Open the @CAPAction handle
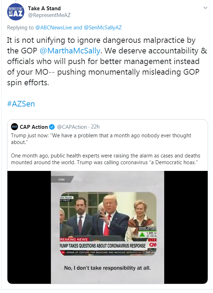The image size is (213, 293). pyautogui.click(x=72, y=126)
